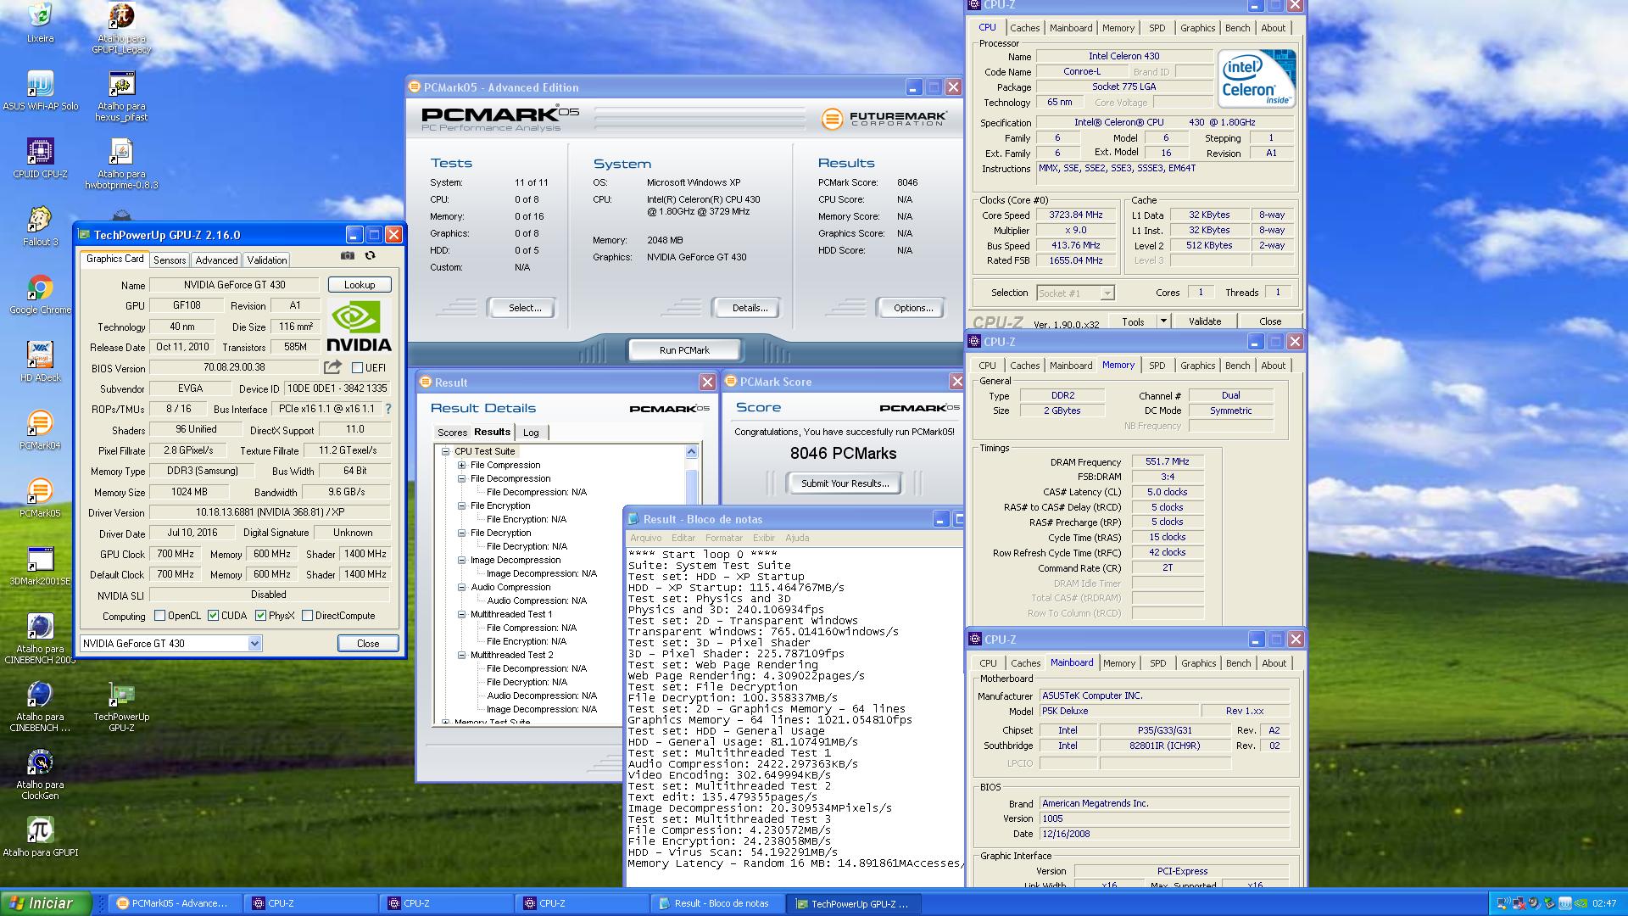Open the Scores tab in Result Details
This screenshot has width=1628, height=916.
click(452, 433)
